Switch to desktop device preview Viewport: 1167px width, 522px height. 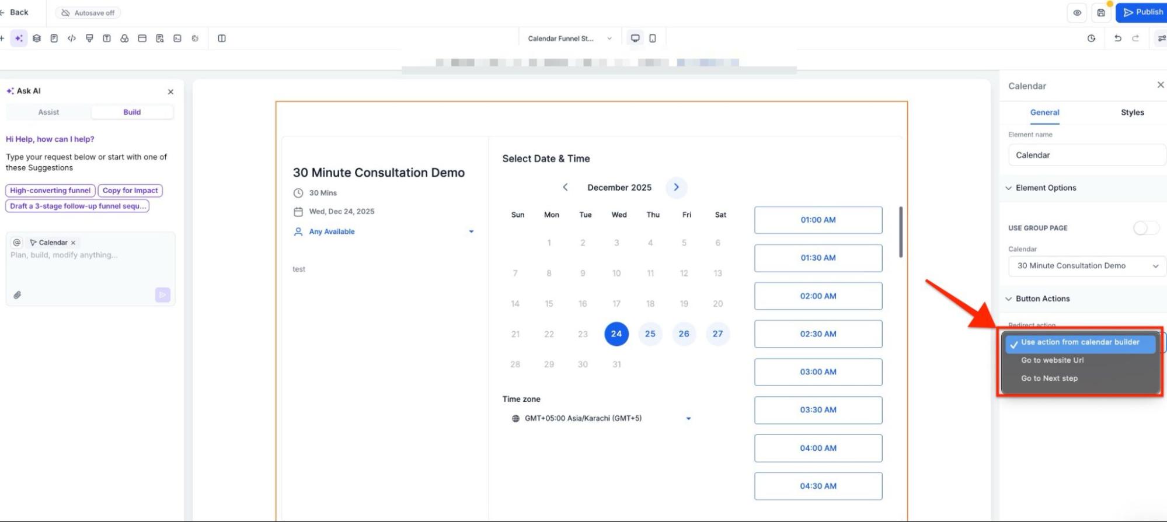tap(635, 38)
